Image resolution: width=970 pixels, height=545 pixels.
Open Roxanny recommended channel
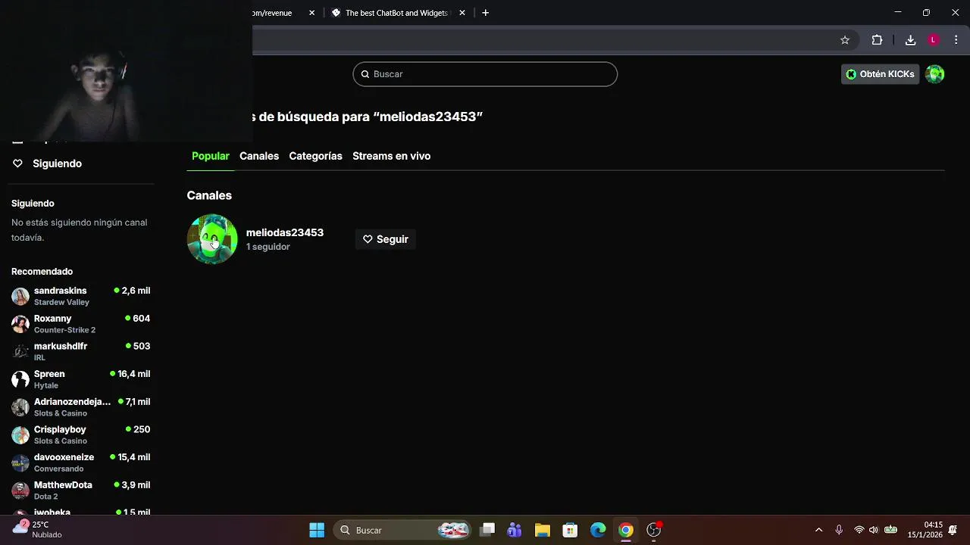tap(81, 324)
